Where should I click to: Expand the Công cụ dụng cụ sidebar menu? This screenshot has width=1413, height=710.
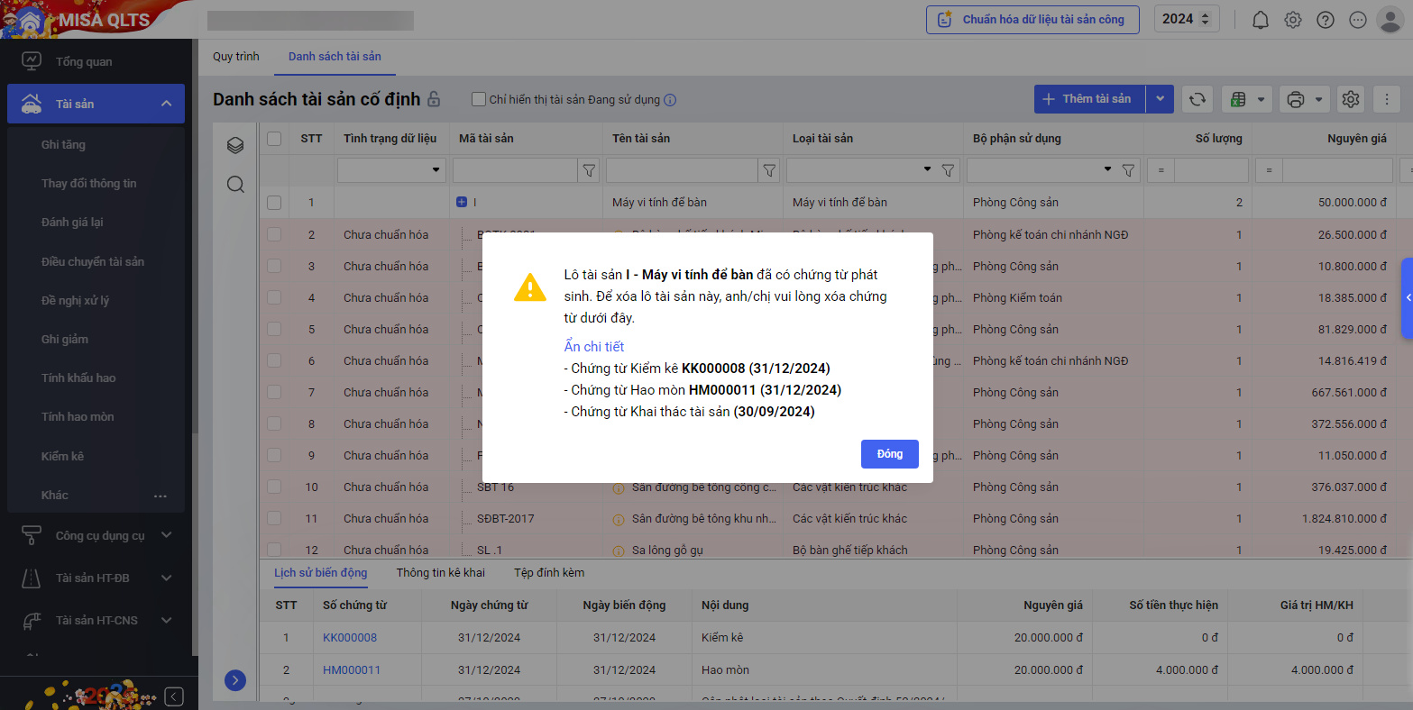click(x=166, y=535)
